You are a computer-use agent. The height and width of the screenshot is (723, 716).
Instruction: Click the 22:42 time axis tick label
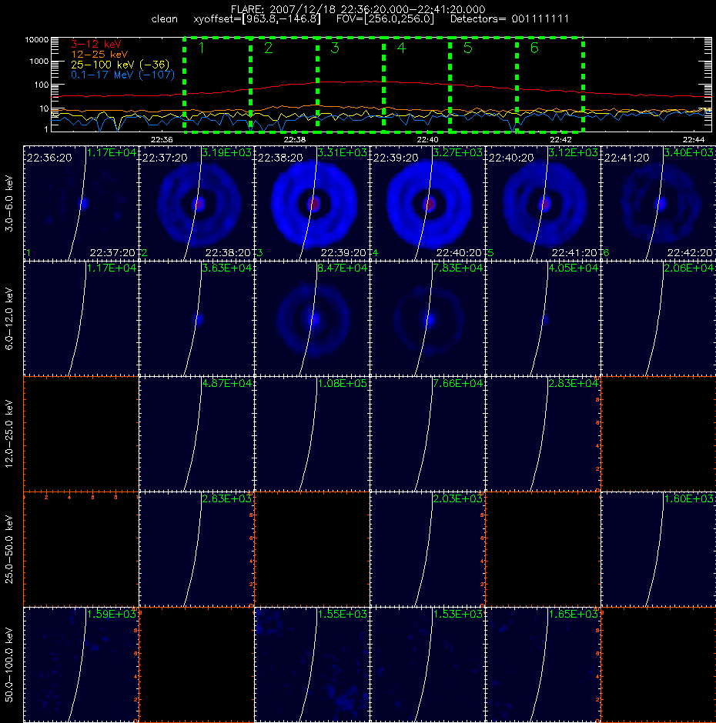pyautogui.click(x=560, y=140)
